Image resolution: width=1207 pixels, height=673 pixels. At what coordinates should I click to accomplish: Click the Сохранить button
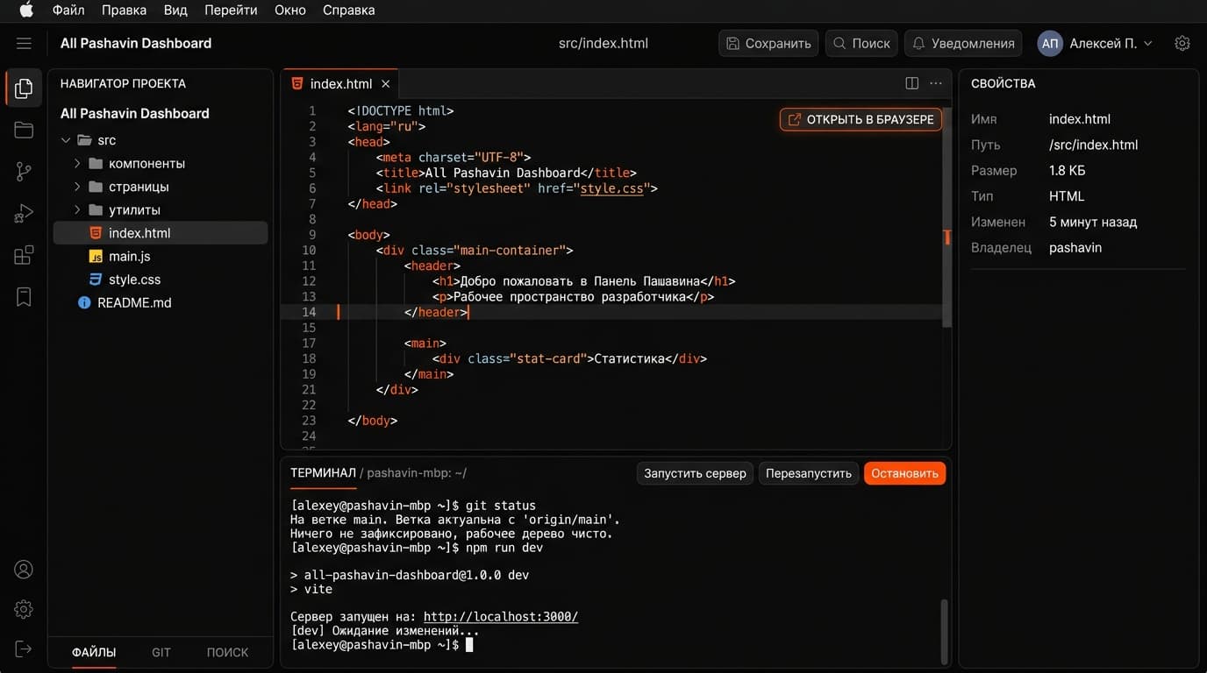click(x=768, y=43)
